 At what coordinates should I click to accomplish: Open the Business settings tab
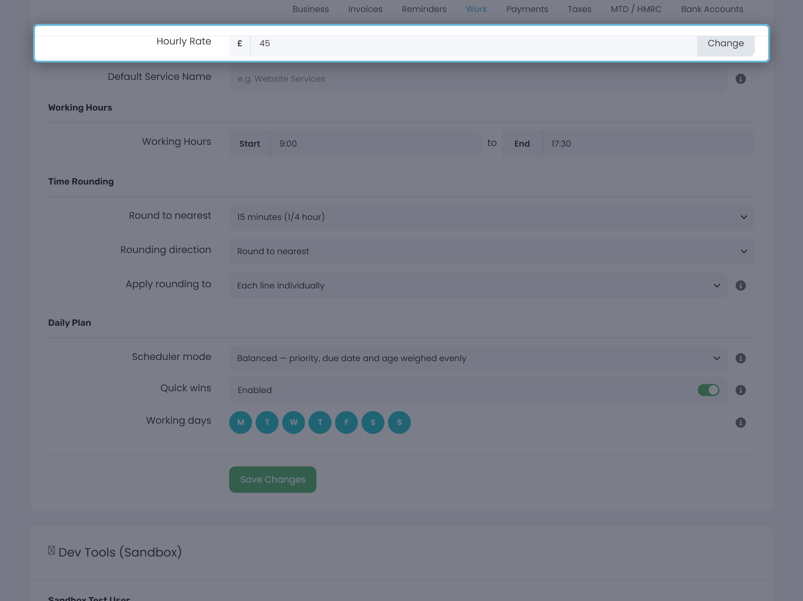click(x=310, y=9)
